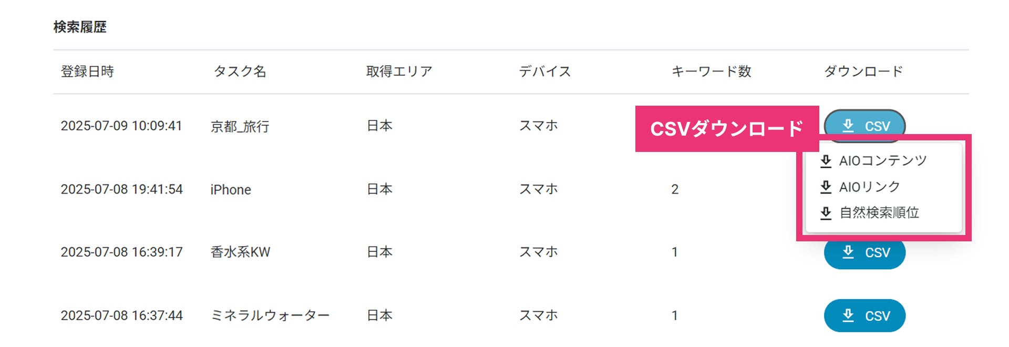Open CSV dropdown for ミネラルウォーター row
The width and height of the screenshot is (1009, 347).
tap(864, 316)
